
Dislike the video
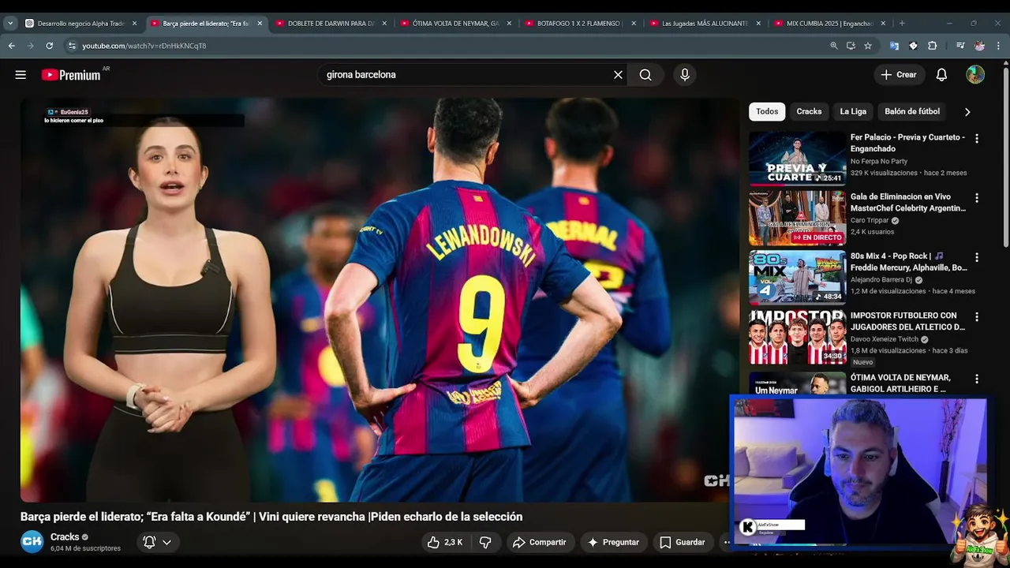485,542
